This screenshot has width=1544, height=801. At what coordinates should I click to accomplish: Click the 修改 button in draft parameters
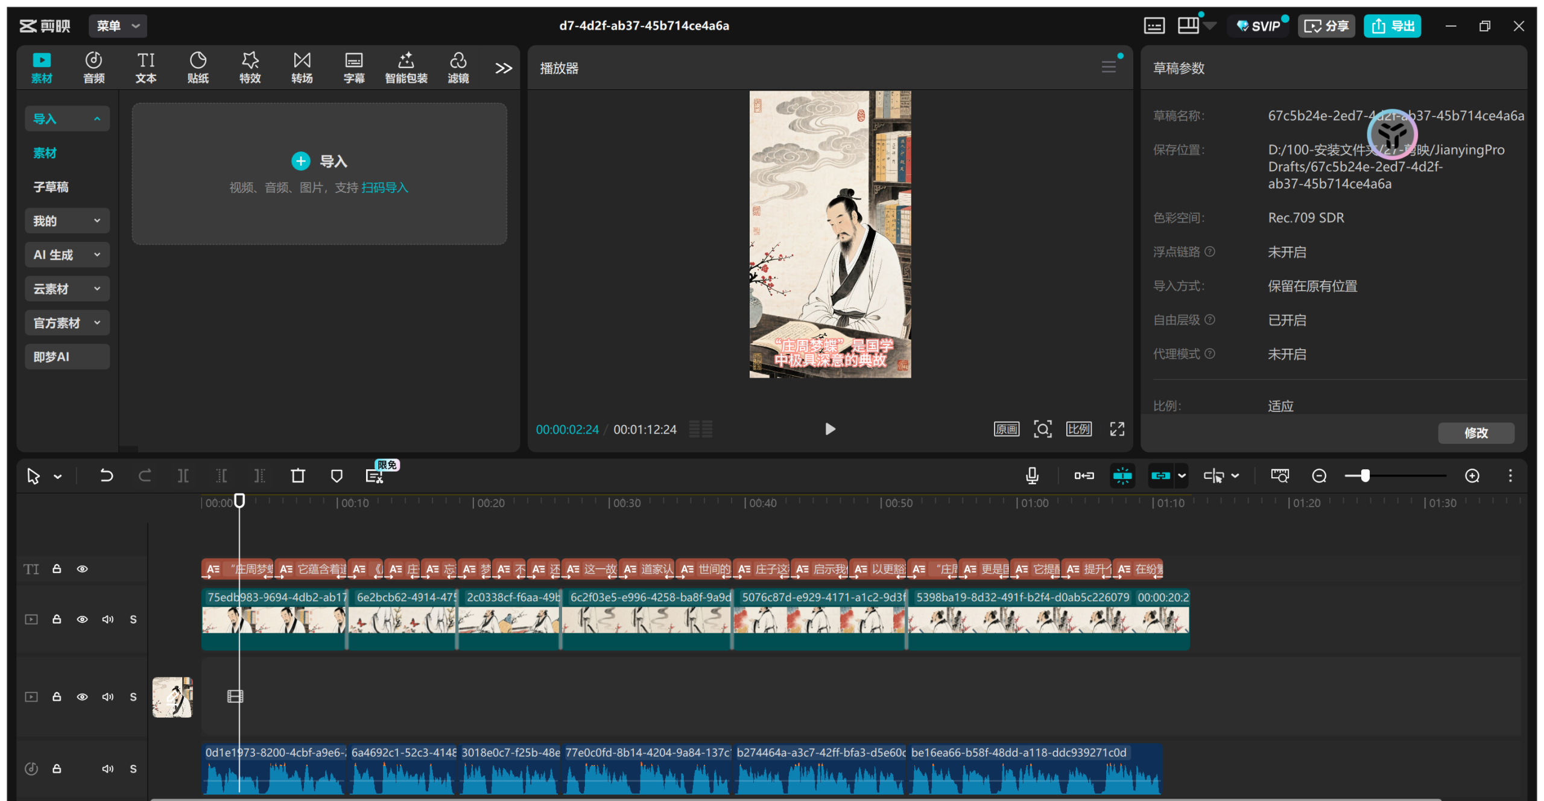pyautogui.click(x=1475, y=432)
